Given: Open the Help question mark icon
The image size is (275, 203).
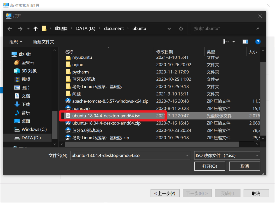Looking at the screenshot, I should 258,42.
